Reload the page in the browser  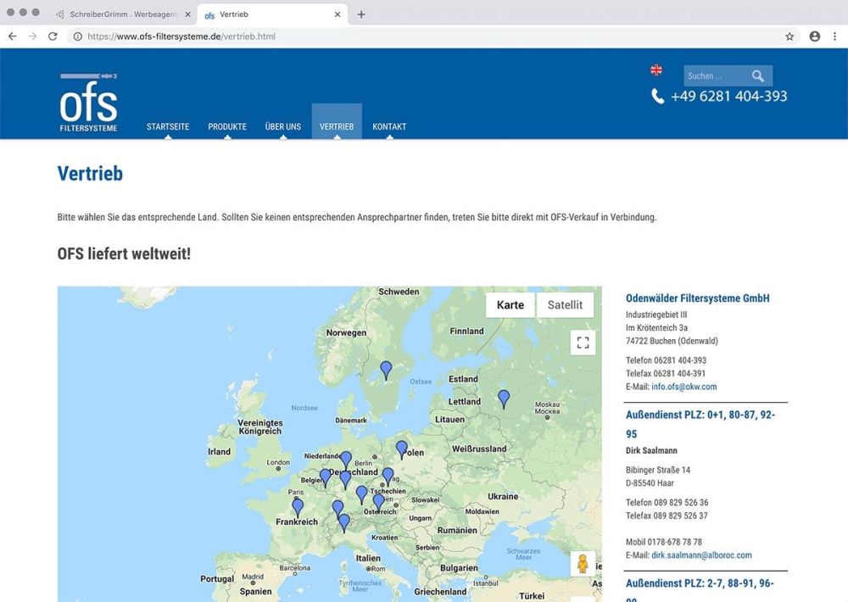coord(53,36)
